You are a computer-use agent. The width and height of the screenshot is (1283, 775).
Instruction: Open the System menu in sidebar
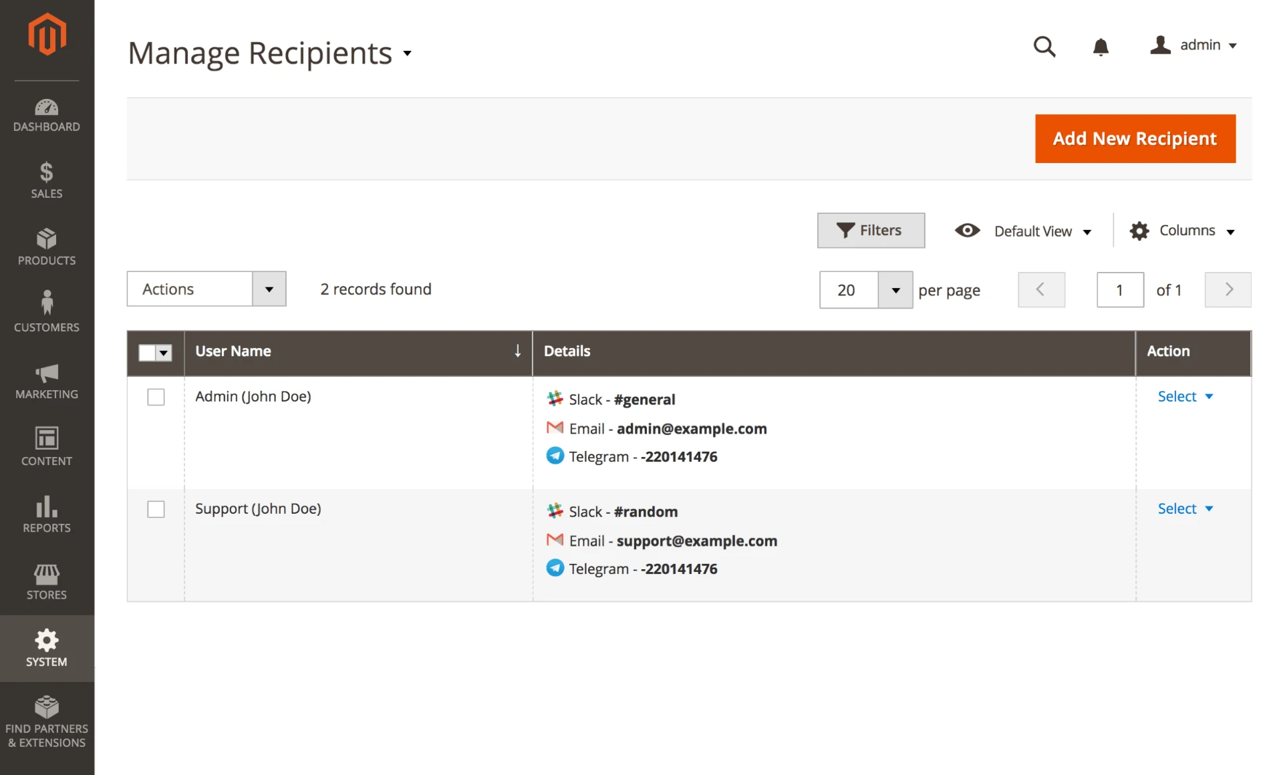[x=47, y=648]
